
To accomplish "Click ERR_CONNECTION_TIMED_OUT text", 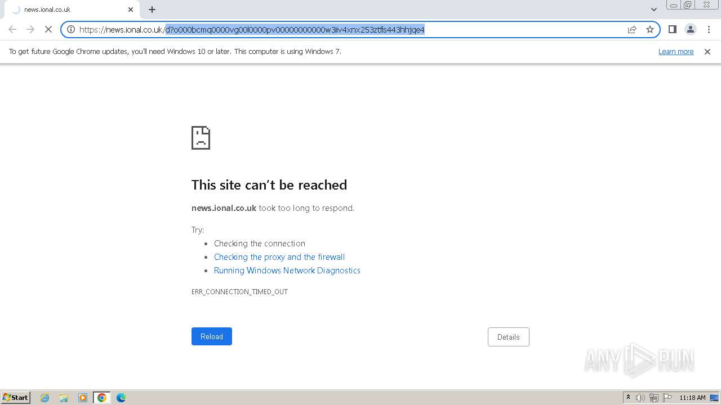I will point(239,292).
